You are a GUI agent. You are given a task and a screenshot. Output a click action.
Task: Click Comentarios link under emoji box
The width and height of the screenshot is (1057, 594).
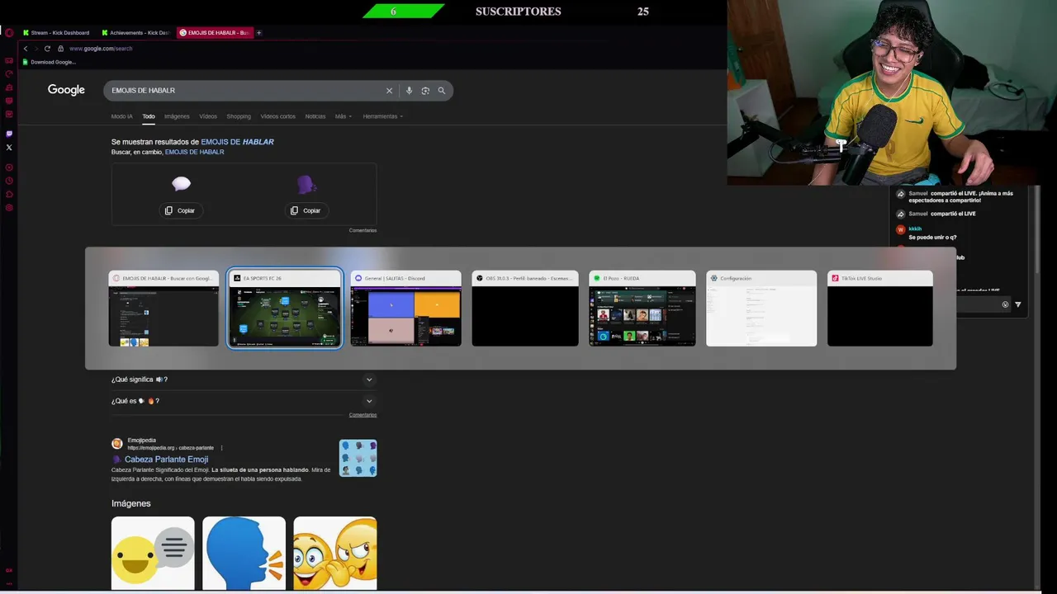[x=363, y=230]
